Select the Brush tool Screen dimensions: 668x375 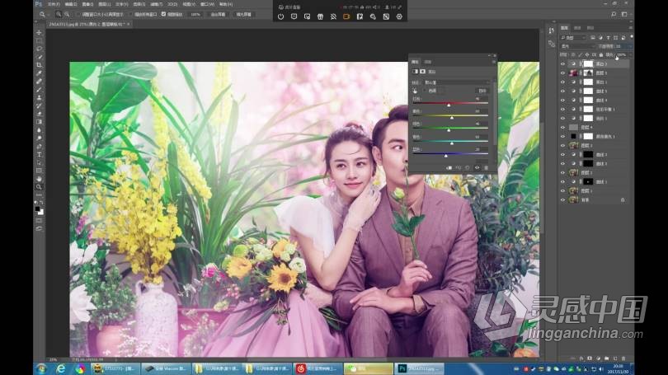[40, 89]
